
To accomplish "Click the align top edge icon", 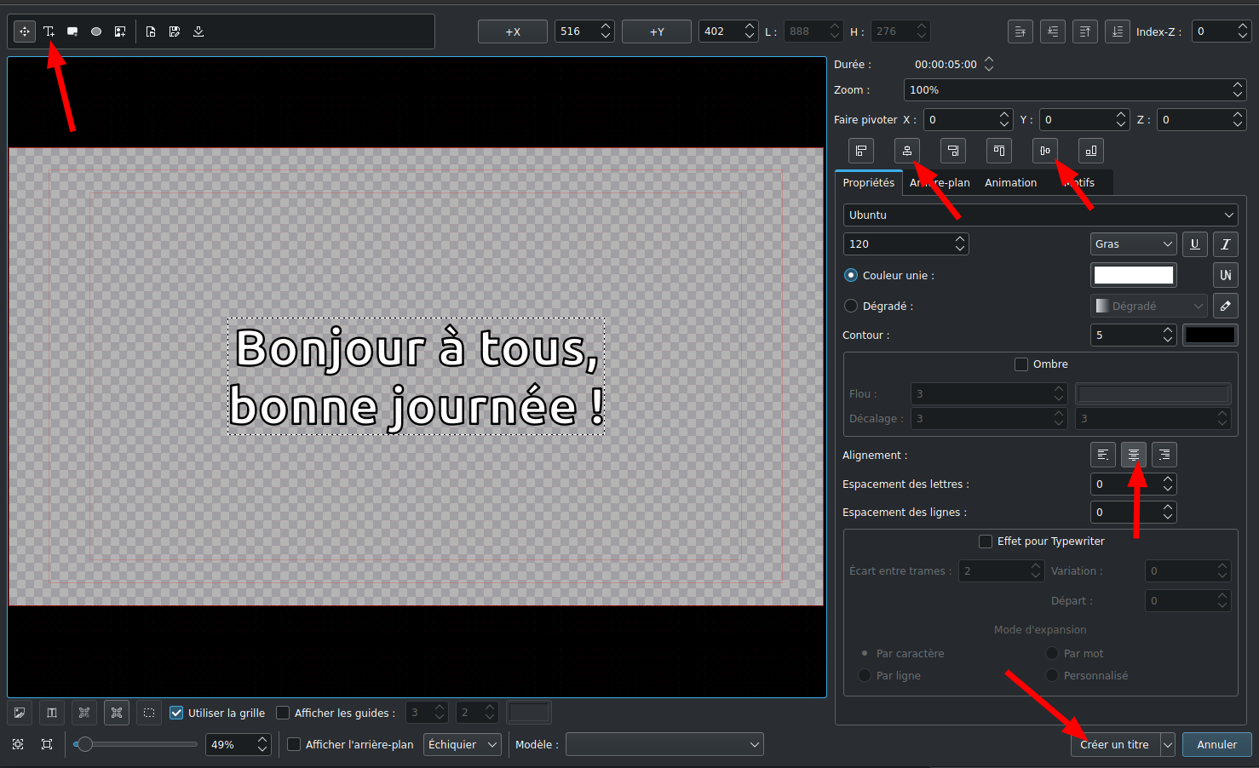I will (x=999, y=151).
